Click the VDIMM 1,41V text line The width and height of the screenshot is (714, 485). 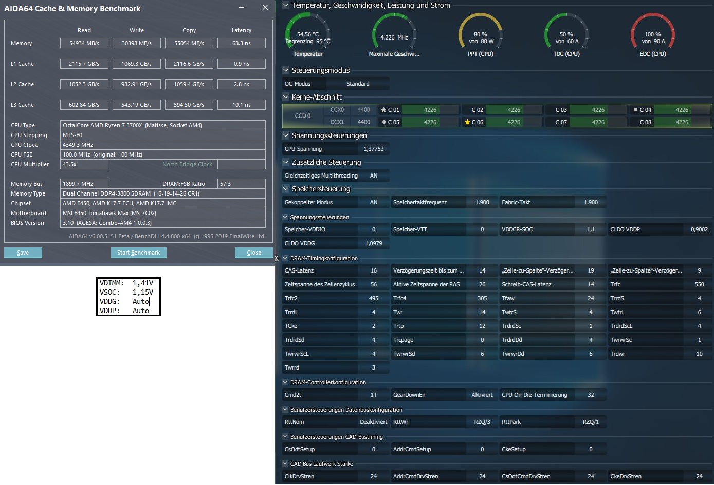pos(126,283)
